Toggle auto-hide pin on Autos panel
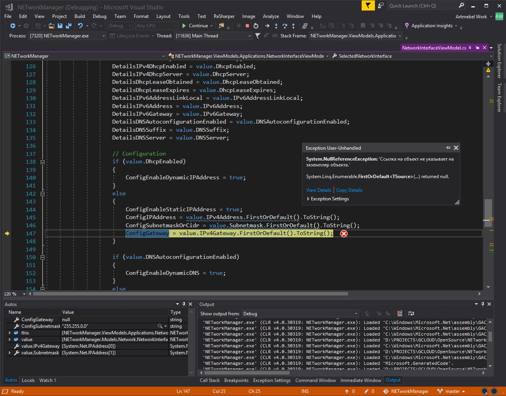 [x=184, y=304]
